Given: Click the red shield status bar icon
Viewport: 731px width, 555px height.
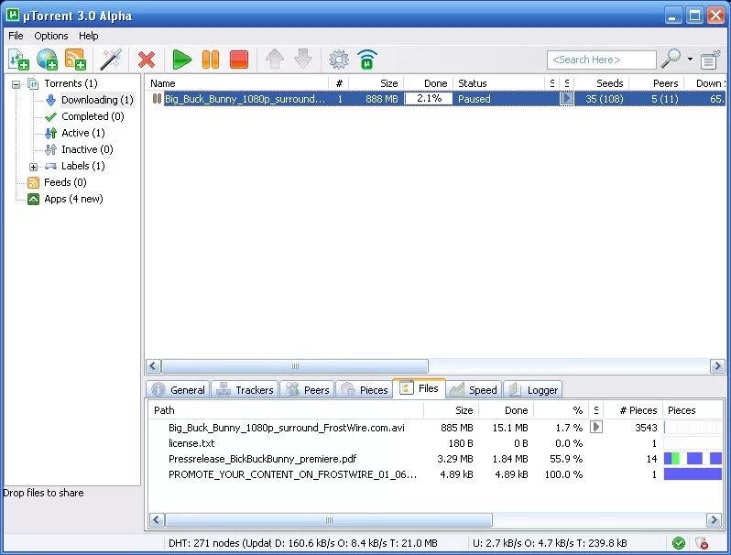Looking at the screenshot, I should coord(702,543).
